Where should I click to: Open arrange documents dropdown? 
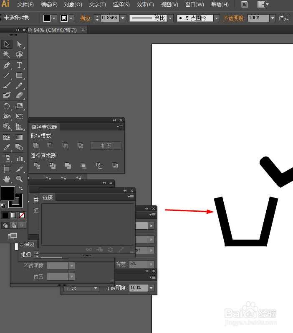click(263, 5)
